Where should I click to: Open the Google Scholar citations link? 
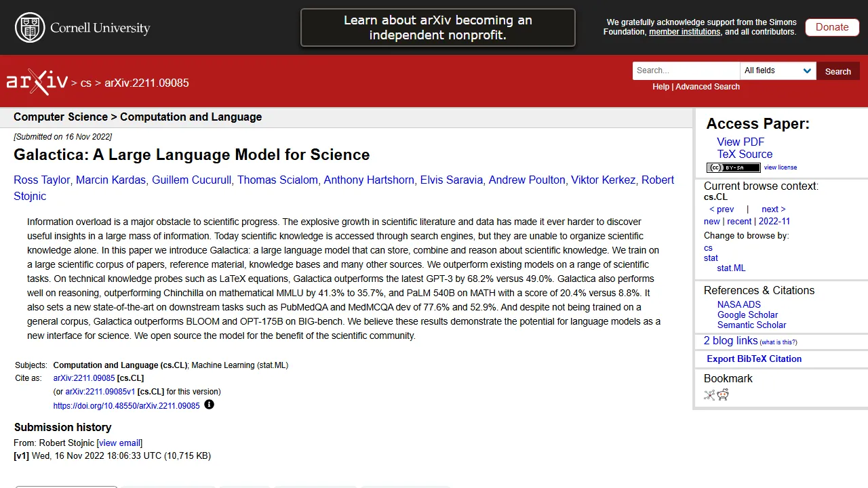747,314
